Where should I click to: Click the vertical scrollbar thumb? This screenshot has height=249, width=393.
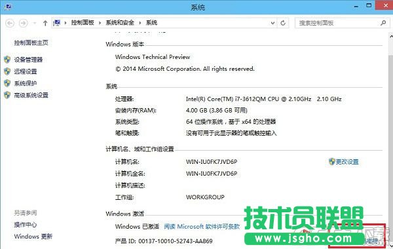coord(391,148)
